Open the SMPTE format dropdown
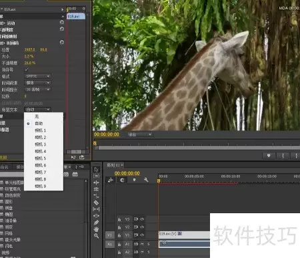Screen dimensions: 300x258 37,76
